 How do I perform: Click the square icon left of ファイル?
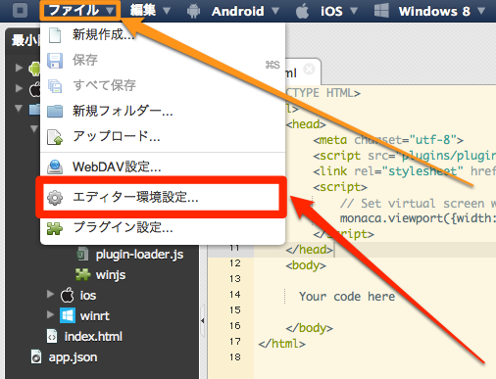20,11
